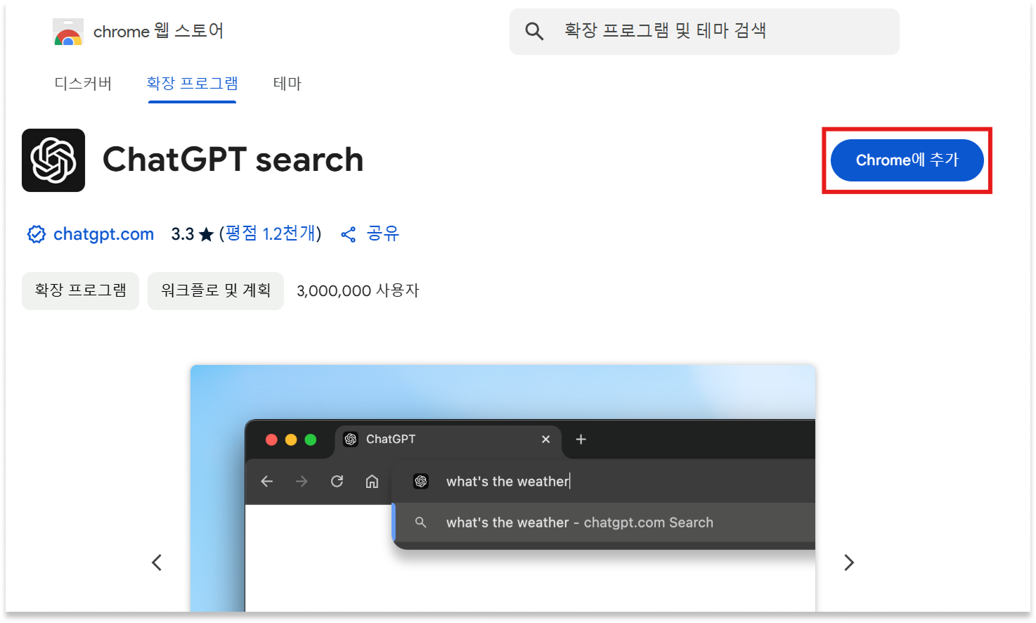Click the share icon
Screen dimensions: 1036x623
pos(348,234)
